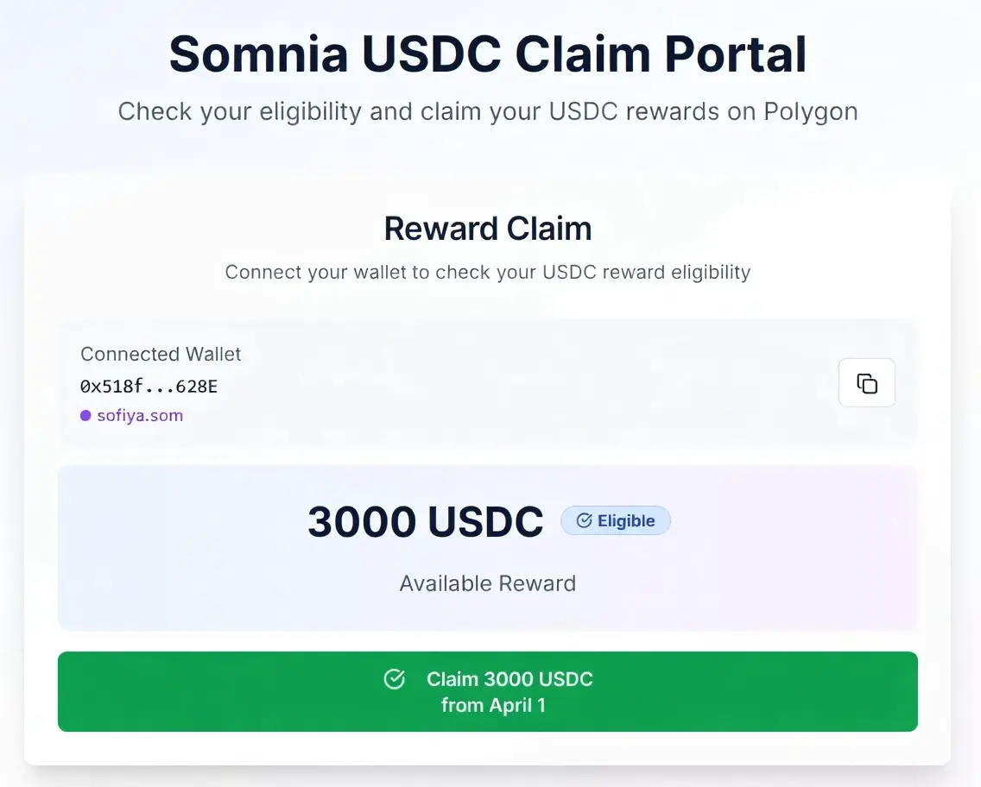Click the "Connect your wallet" description line
Viewport: 981px width, 787px height.
pos(488,273)
